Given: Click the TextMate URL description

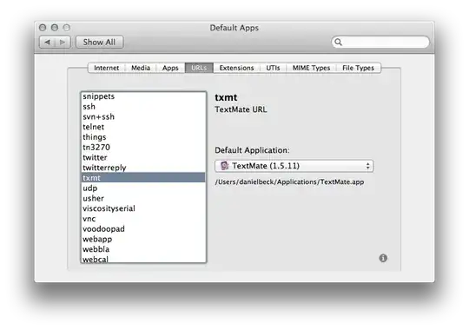Looking at the screenshot, I should pyautogui.click(x=241, y=109).
